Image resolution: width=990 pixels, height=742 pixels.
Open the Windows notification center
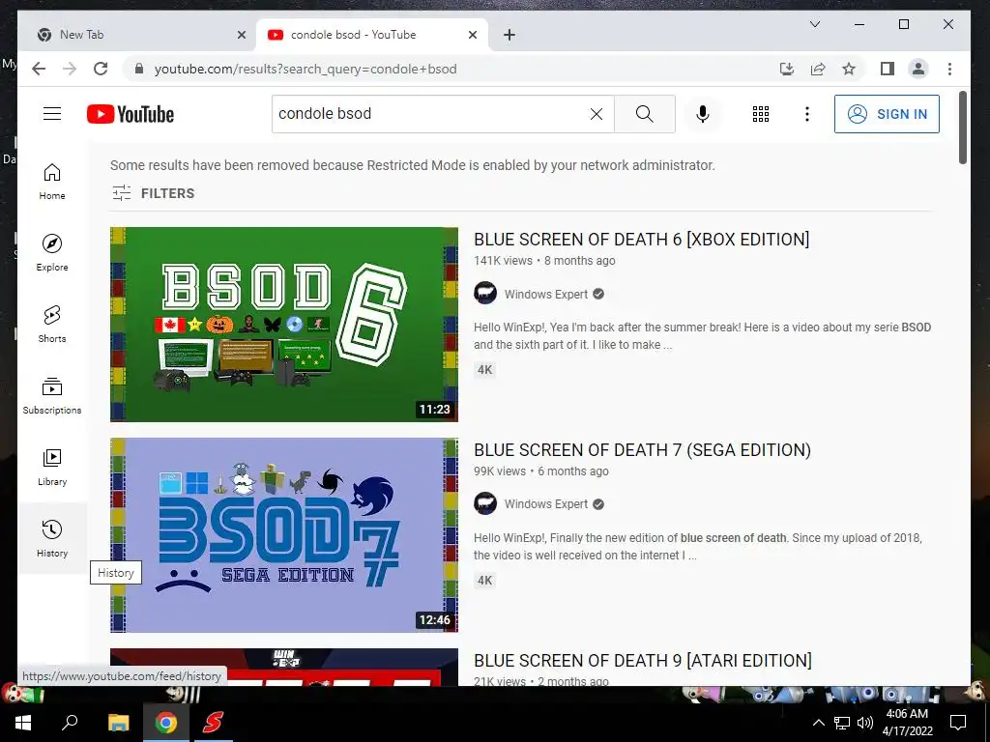click(x=958, y=723)
